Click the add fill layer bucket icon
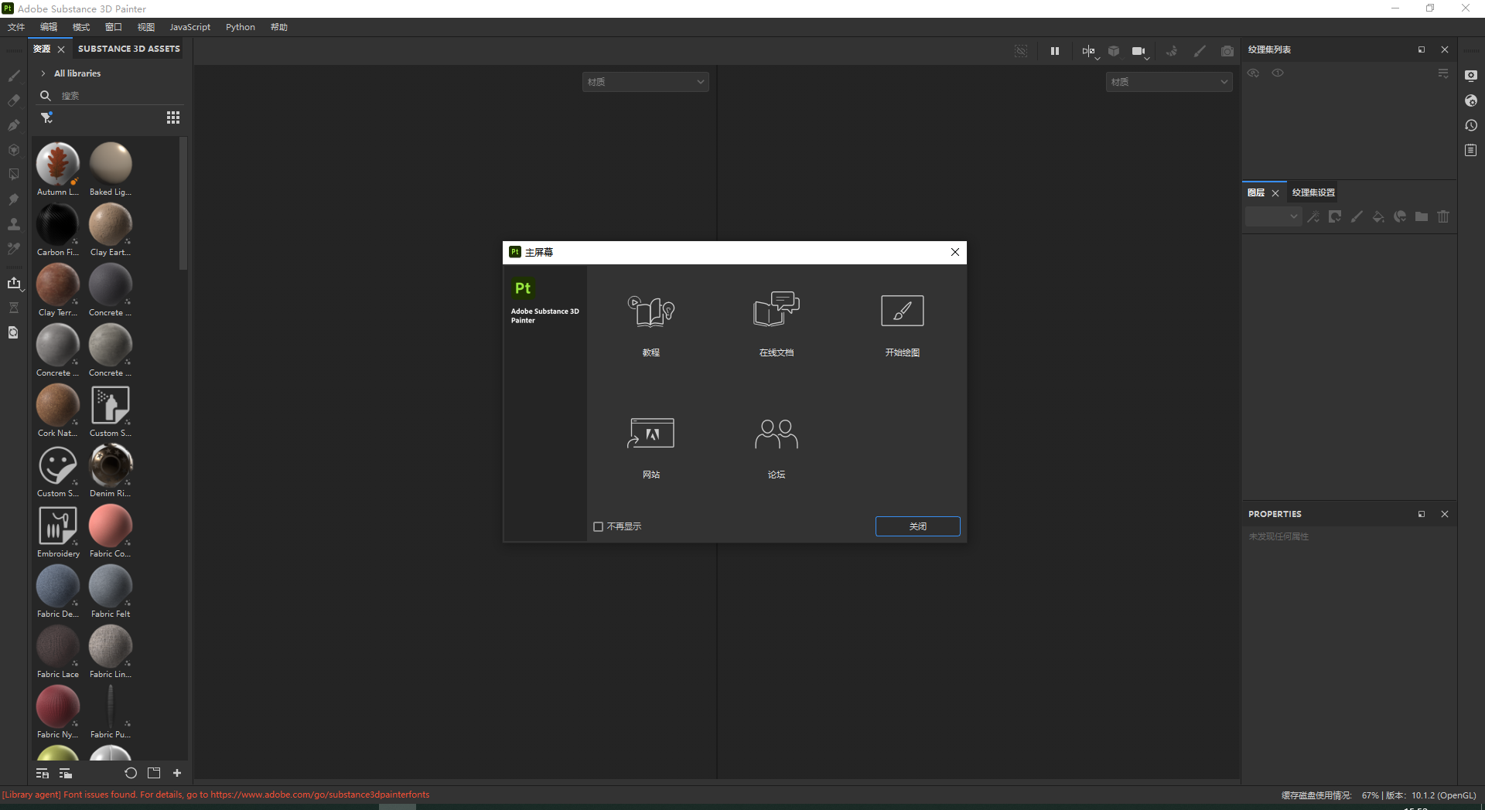 [1378, 217]
